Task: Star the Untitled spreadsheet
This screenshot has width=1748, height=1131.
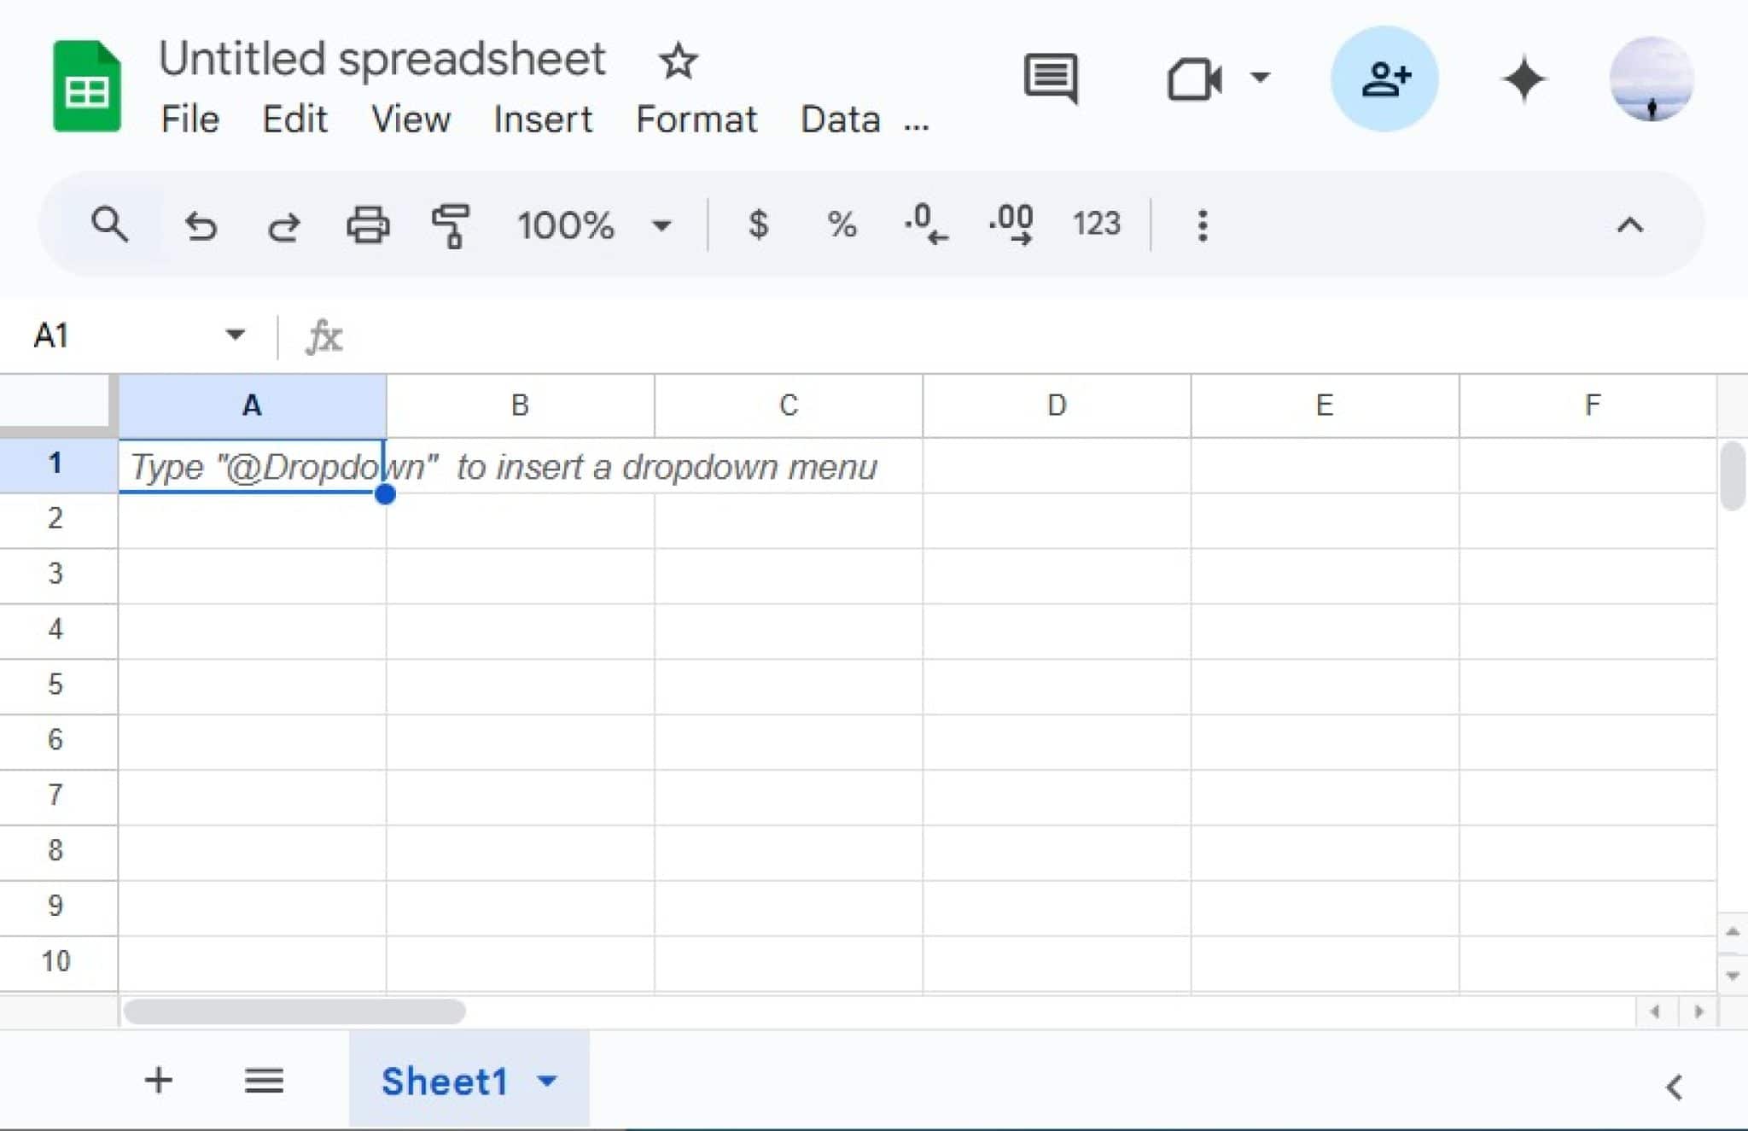Action: [x=677, y=60]
